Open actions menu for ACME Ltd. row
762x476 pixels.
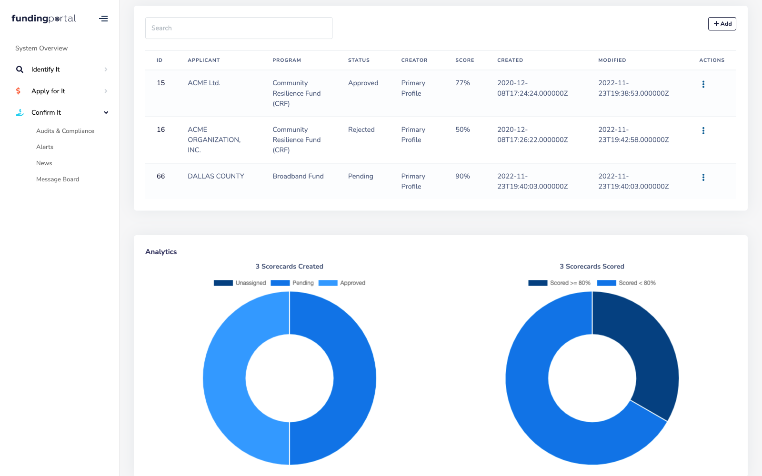[703, 84]
